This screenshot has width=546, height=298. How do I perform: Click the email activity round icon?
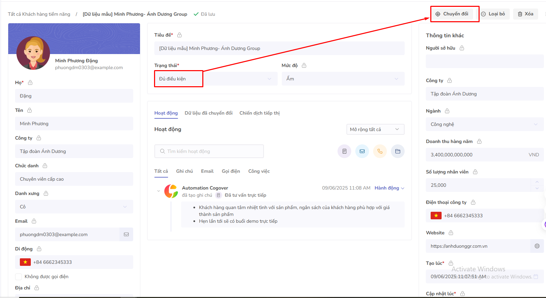click(362, 151)
